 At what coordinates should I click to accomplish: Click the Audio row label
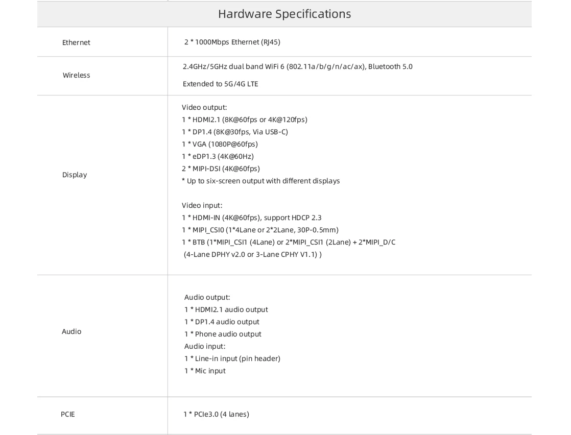pyautogui.click(x=72, y=331)
